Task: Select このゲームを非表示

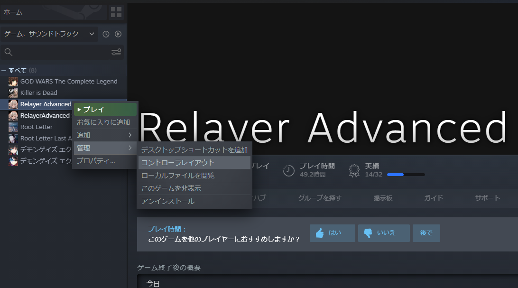Action: (194, 188)
